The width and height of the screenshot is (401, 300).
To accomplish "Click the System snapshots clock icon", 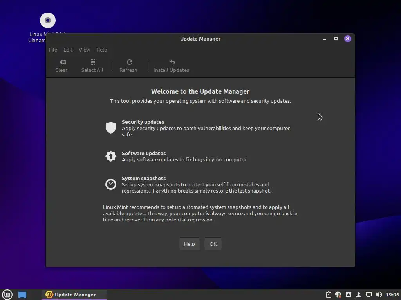I will 111,184.
